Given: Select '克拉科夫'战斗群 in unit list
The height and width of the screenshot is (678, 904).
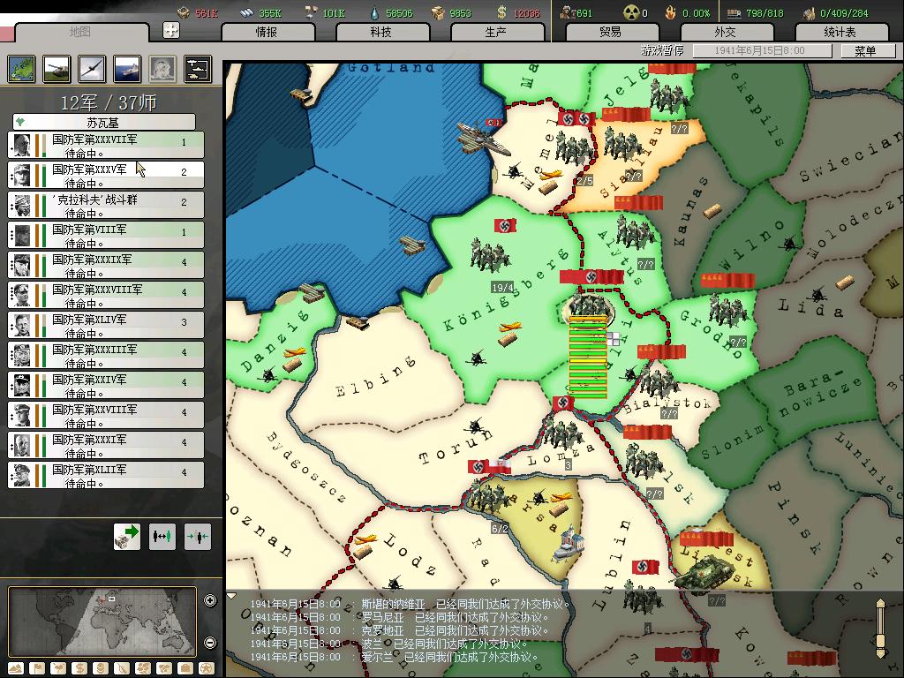Looking at the screenshot, I should [106, 205].
